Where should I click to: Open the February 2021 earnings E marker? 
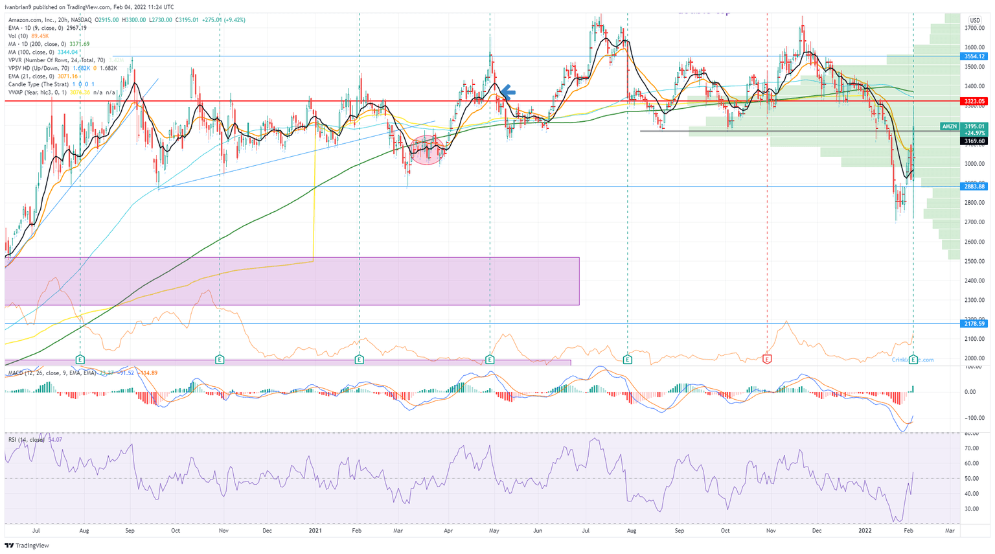(x=360, y=359)
